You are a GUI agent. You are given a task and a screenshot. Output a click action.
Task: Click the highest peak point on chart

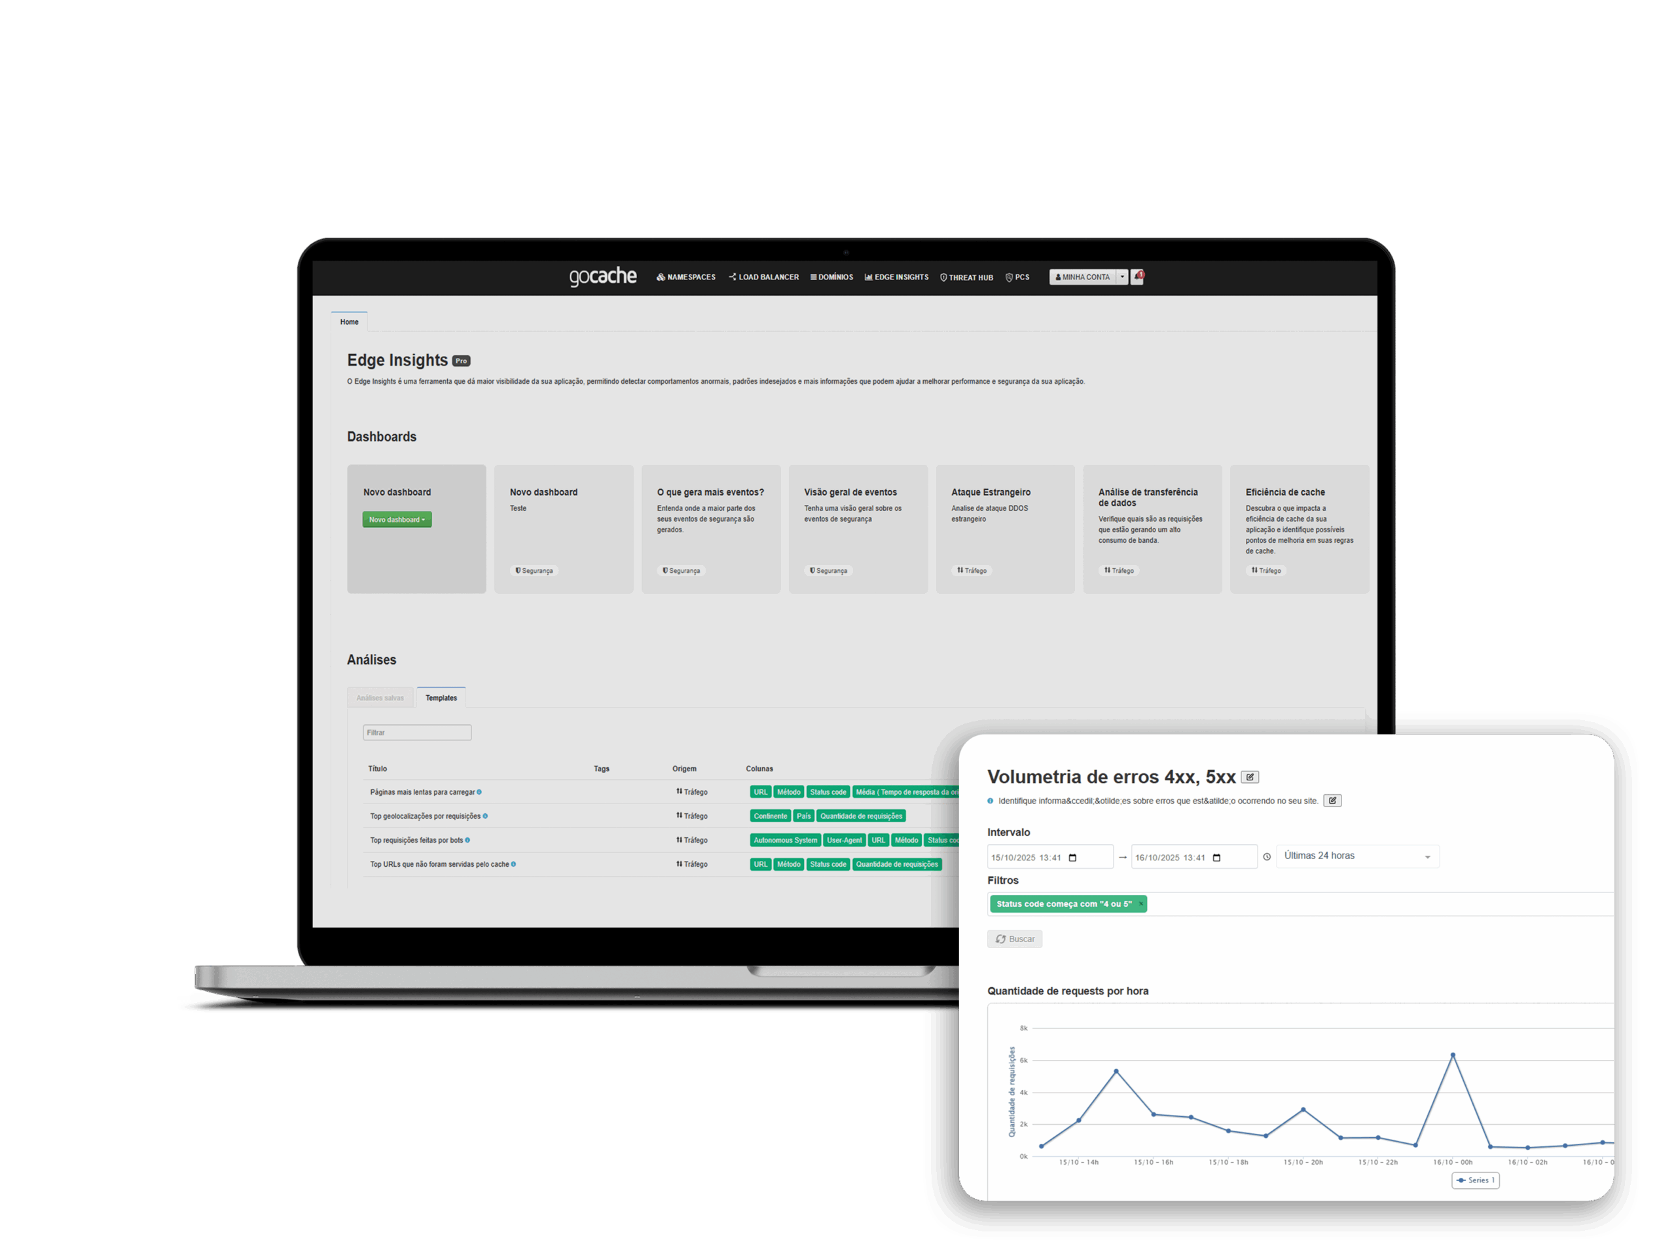(1453, 1055)
